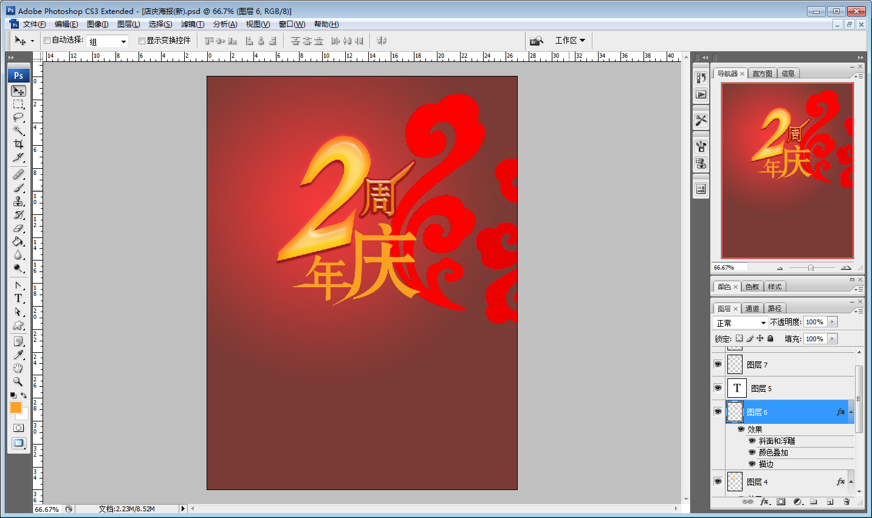Toggle Quick Mask mode
This screenshot has width=872, height=518.
[x=18, y=428]
